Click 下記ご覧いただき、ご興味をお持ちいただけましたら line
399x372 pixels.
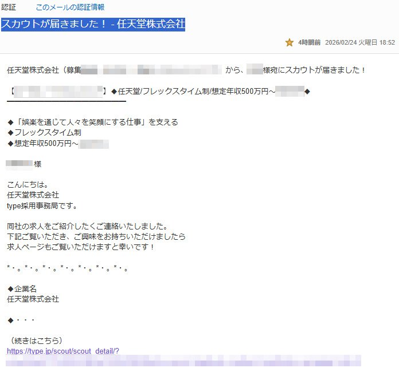click(x=96, y=236)
